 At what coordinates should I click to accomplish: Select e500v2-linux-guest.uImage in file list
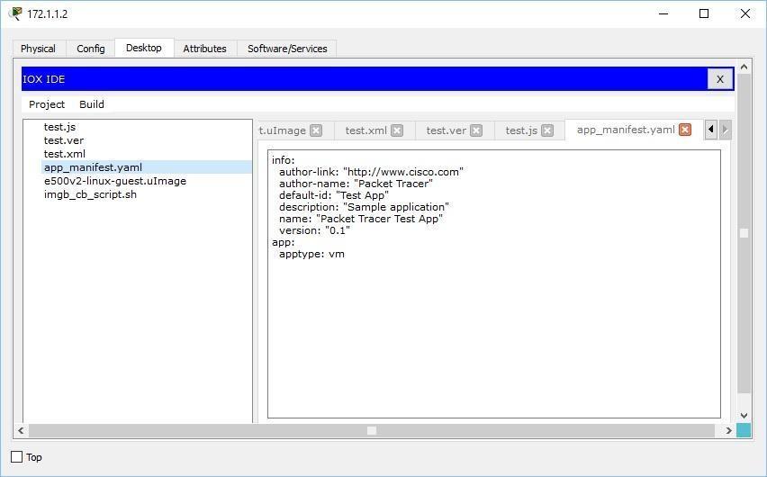115,181
